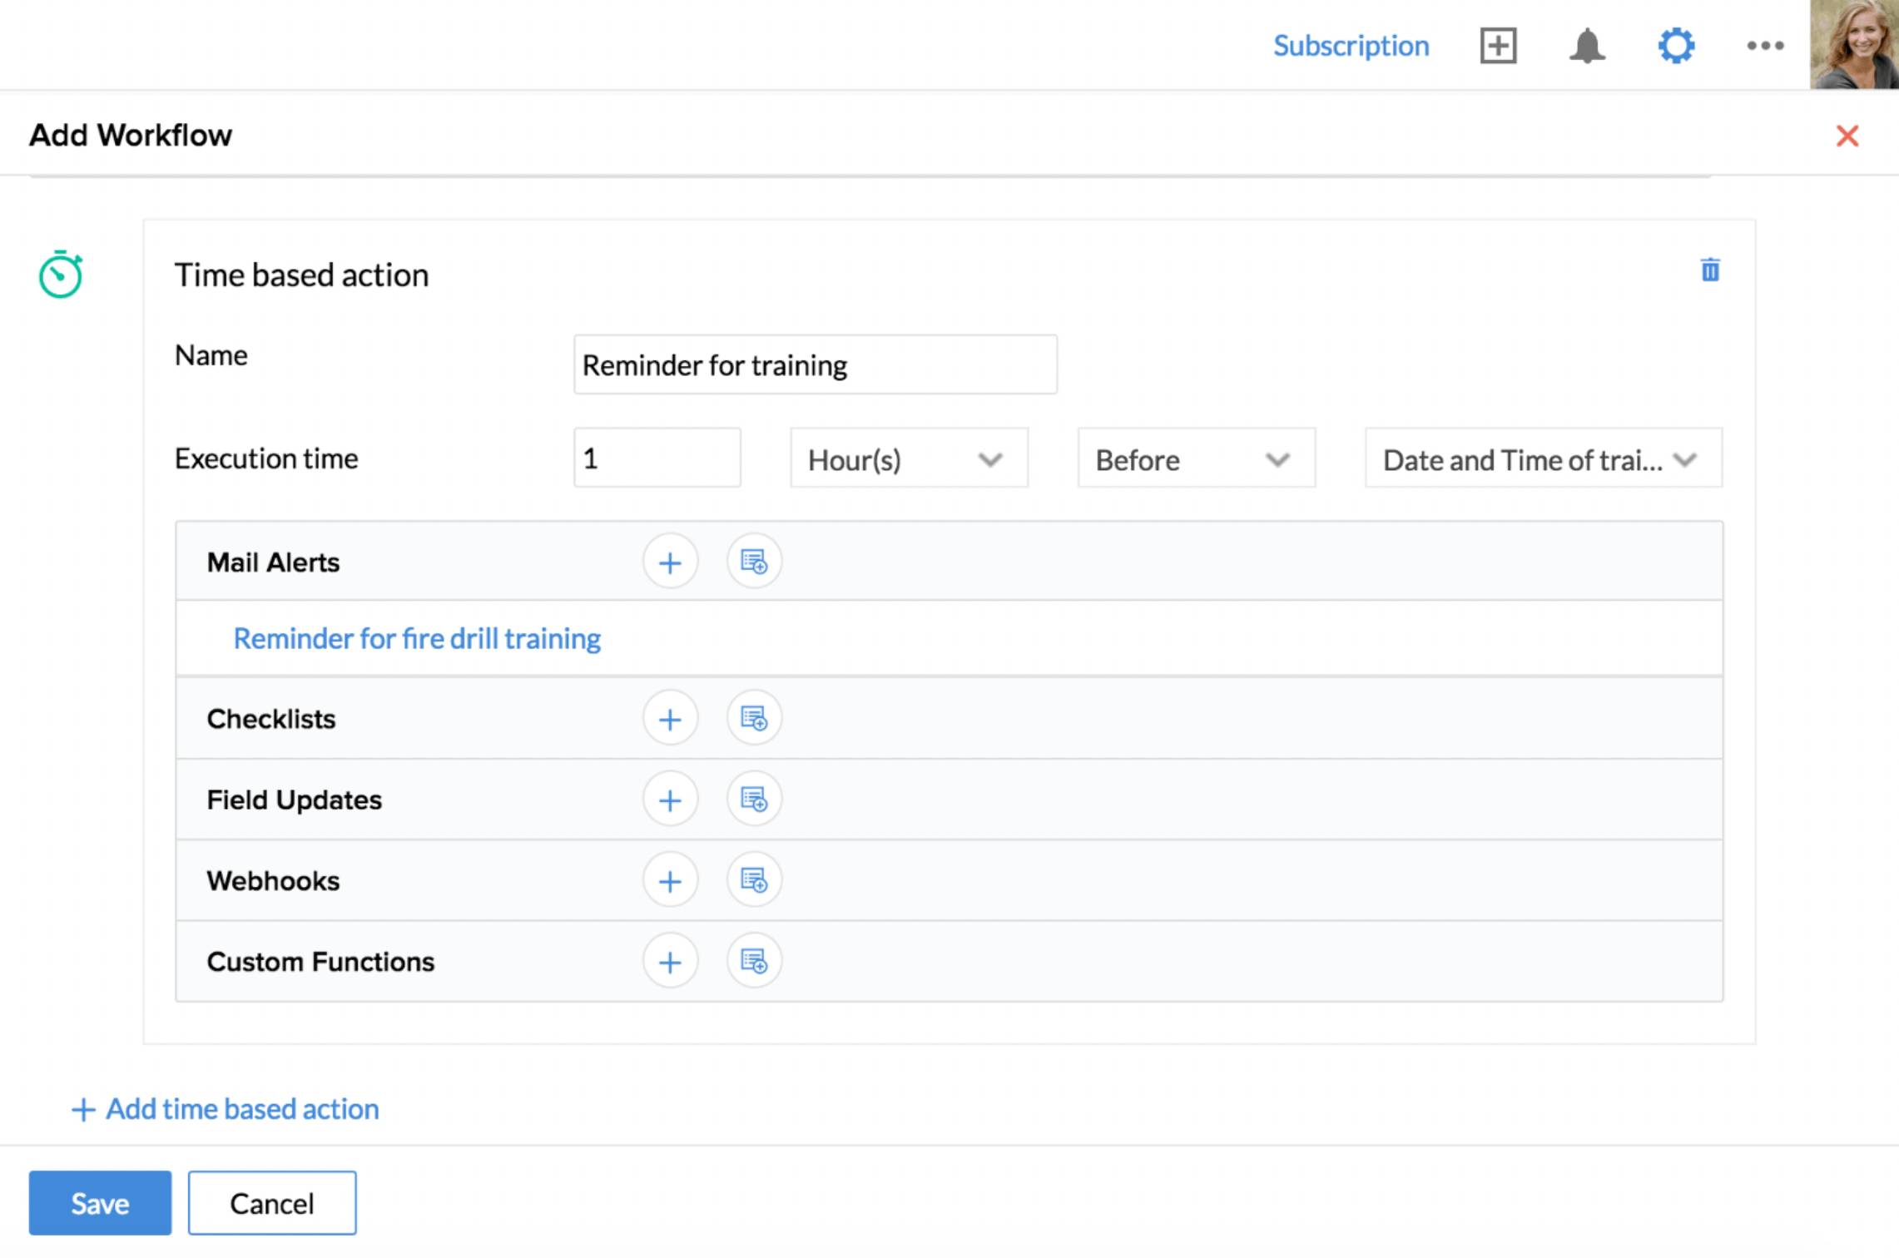Click the 'Custom Functions' label
Screen dimensions: 1899x1258
320,962
